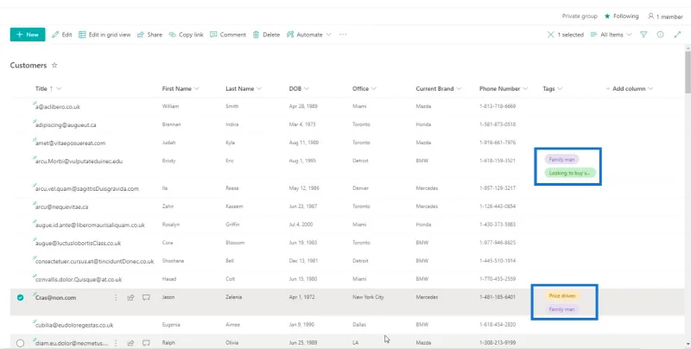
Task: Open Edit in grid view
Action: point(105,35)
